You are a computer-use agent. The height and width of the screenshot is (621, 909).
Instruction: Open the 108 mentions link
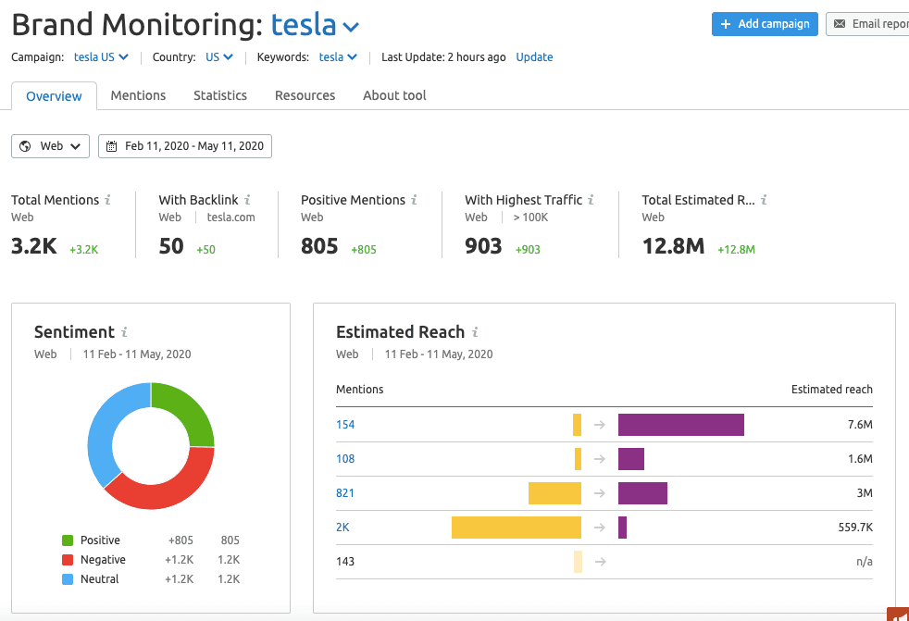pos(345,459)
